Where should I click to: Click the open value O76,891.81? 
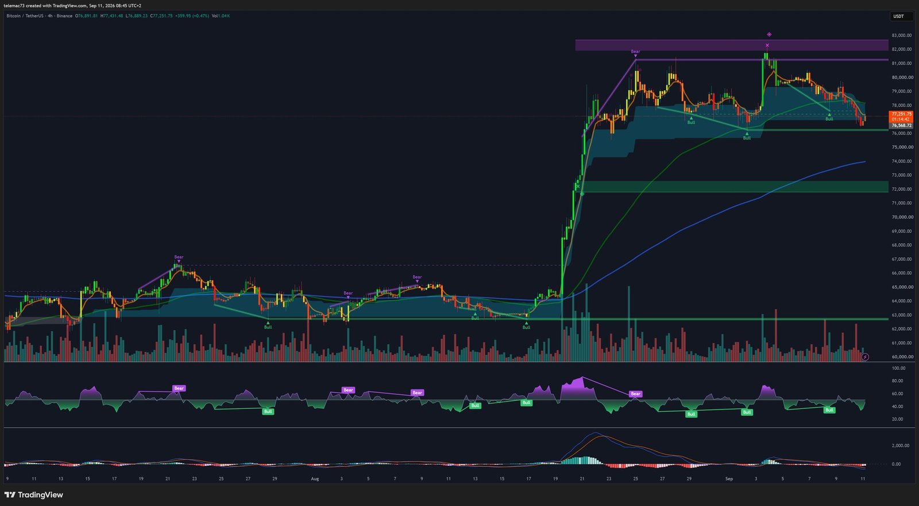point(86,16)
